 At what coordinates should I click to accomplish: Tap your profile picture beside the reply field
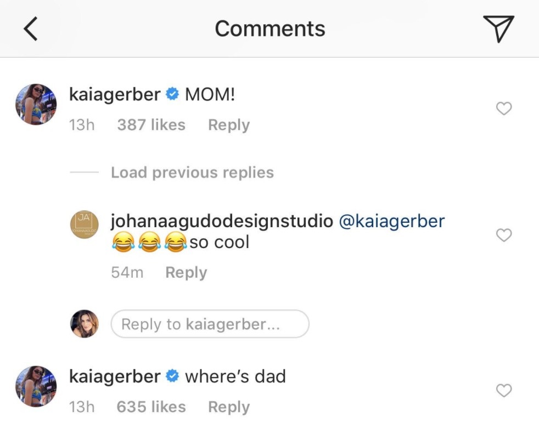(x=84, y=324)
